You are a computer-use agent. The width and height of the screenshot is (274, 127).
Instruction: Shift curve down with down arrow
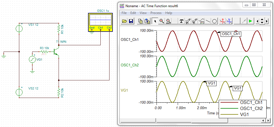[x=262, y=23]
